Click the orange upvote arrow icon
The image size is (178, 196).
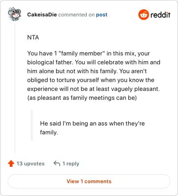[11, 164]
